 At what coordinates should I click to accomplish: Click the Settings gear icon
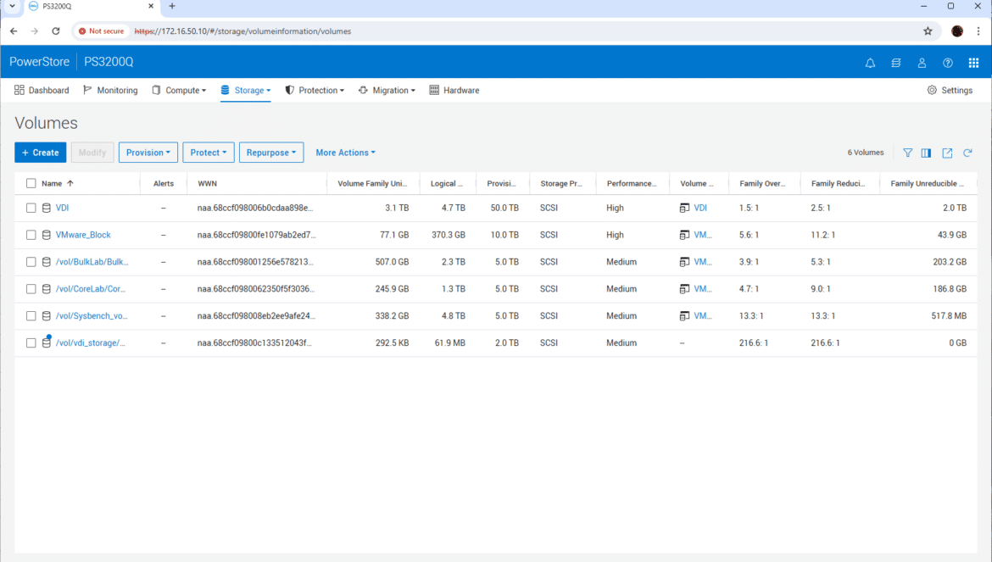(932, 91)
